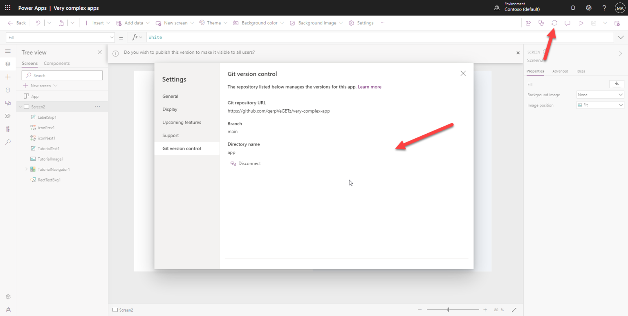Click the Tree view search box

(x=62, y=75)
